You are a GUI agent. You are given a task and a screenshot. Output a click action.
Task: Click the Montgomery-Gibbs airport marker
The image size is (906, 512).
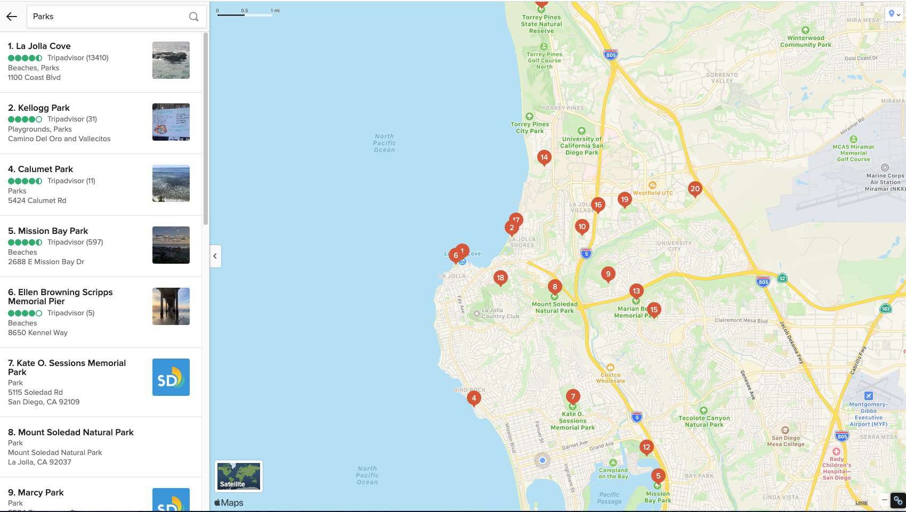coord(869,396)
